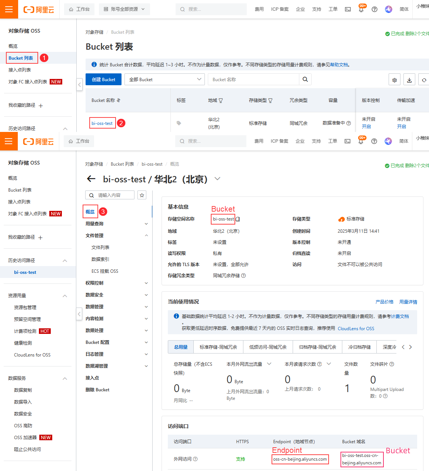429x471 pixels.
Task: Open outbound traffic metric dropdown
Action: (269, 364)
